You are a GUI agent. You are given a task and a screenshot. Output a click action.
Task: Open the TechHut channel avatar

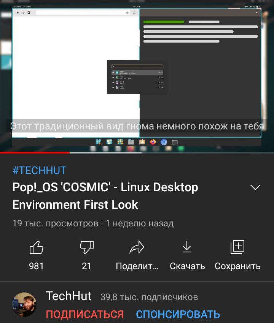point(25,304)
